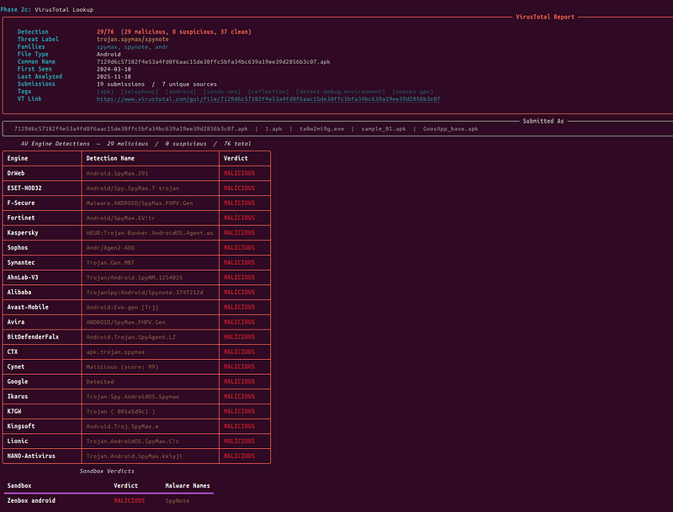Select Lionic detection 'Trojan.AndroidOS.SpyMax.C!c'

(x=133, y=441)
